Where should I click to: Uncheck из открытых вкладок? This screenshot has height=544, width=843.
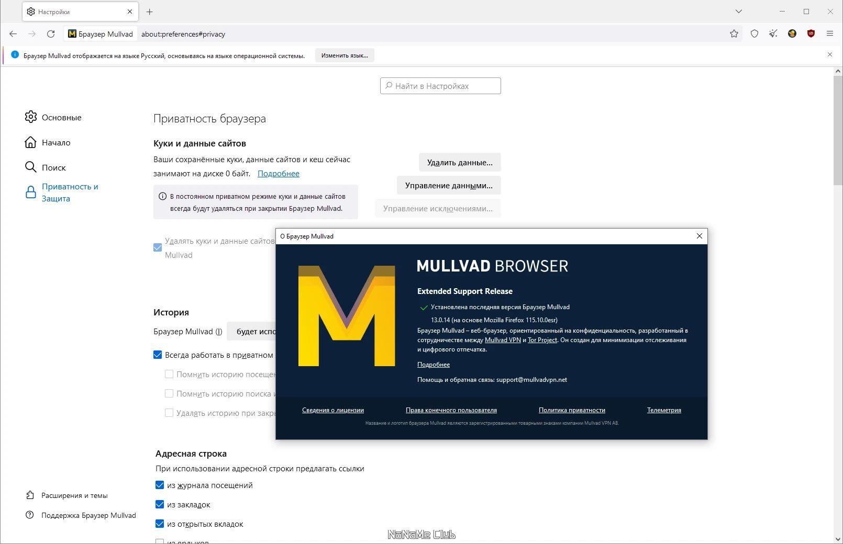point(160,524)
